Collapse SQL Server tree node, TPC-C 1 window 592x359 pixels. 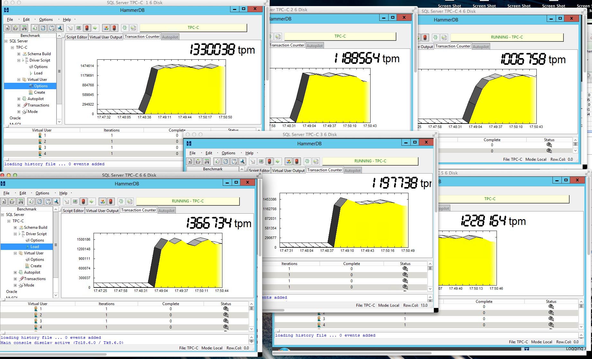6,41
